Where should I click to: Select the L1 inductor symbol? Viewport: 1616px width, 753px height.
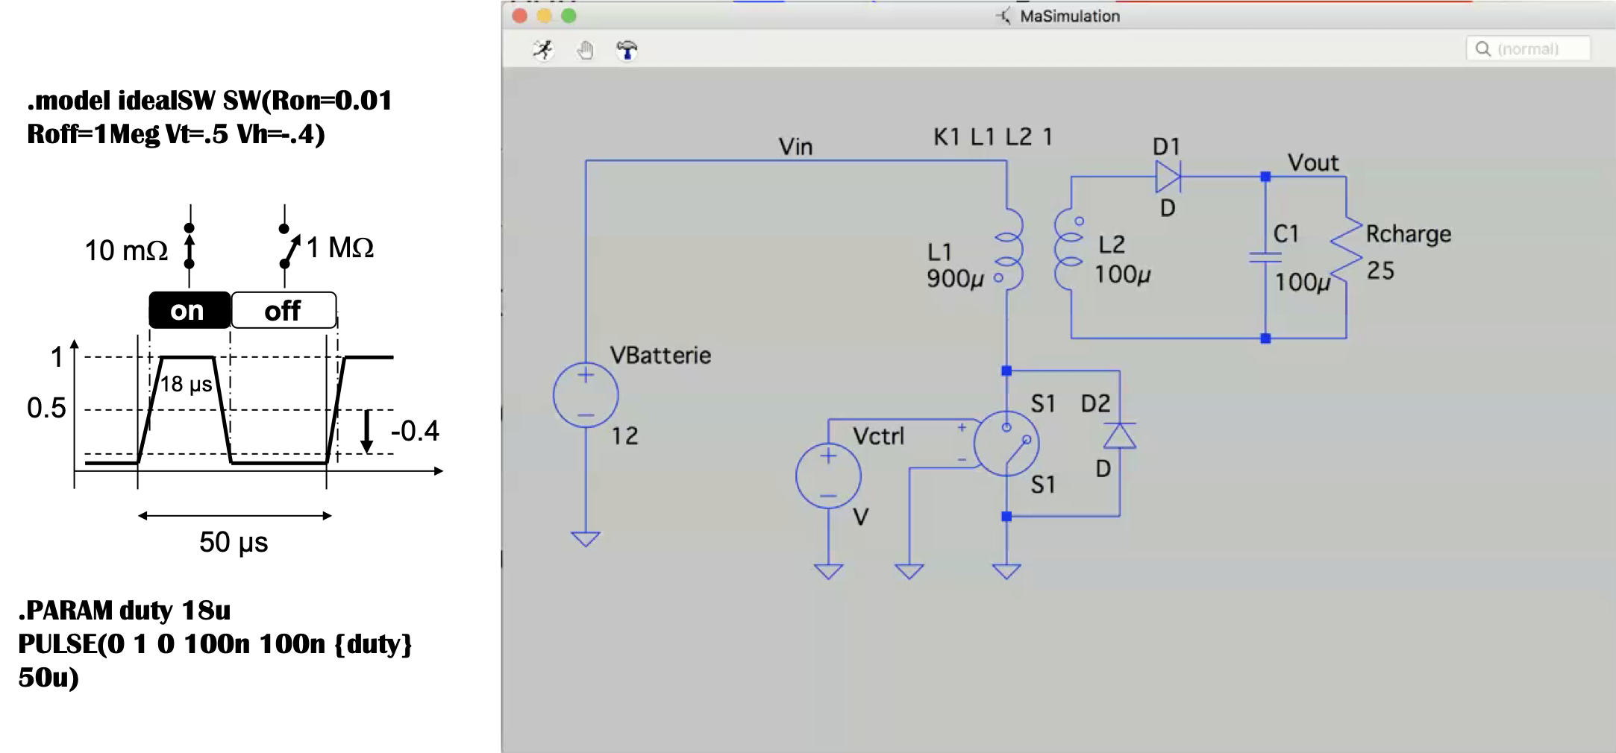(x=1009, y=250)
